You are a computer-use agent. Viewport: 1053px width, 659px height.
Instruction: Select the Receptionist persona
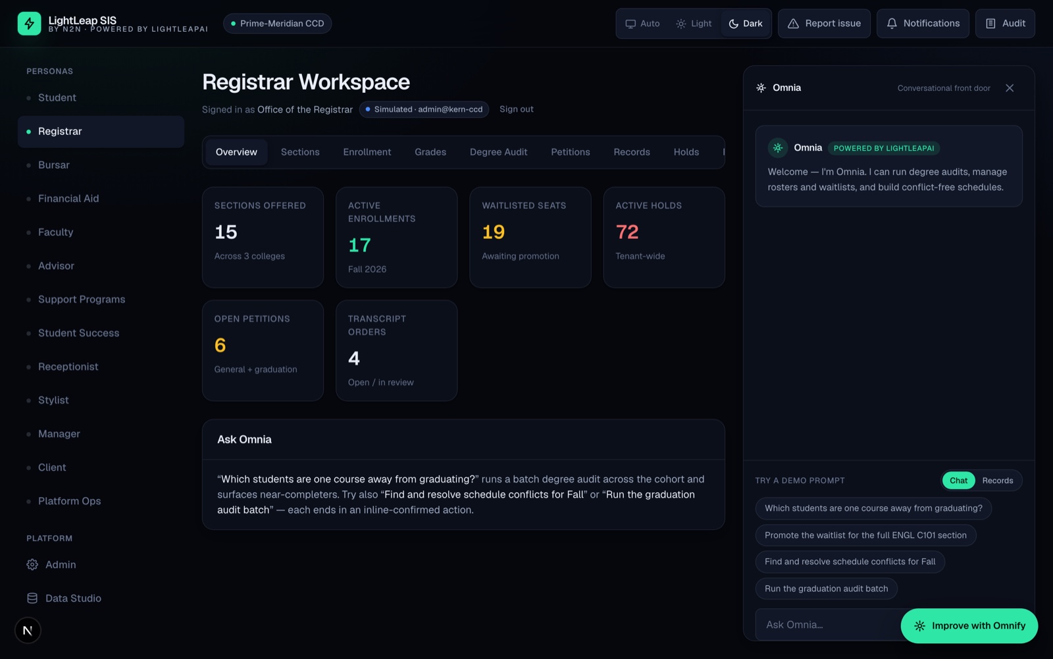tap(101, 367)
